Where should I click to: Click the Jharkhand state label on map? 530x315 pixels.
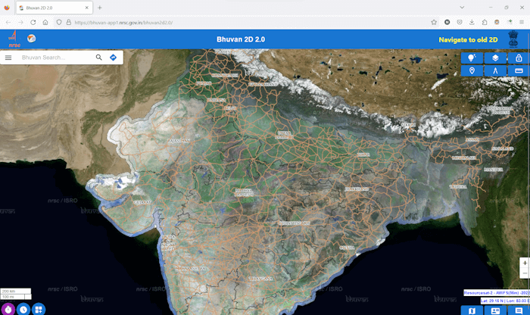357,189
